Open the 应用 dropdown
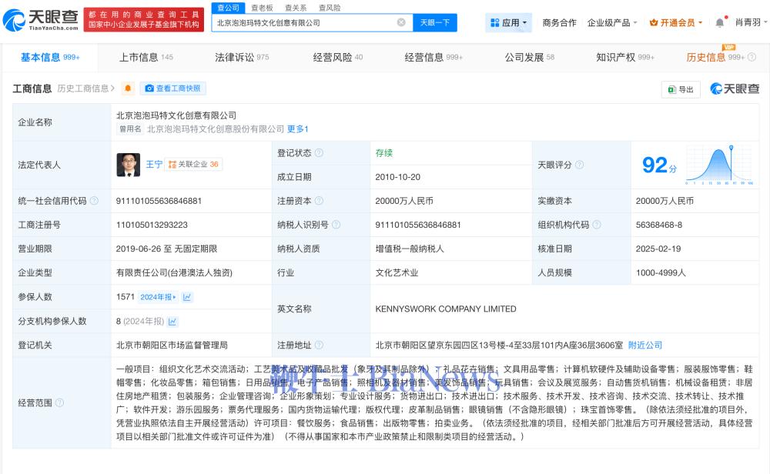The width and height of the screenshot is (770, 474). tap(508, 22)
